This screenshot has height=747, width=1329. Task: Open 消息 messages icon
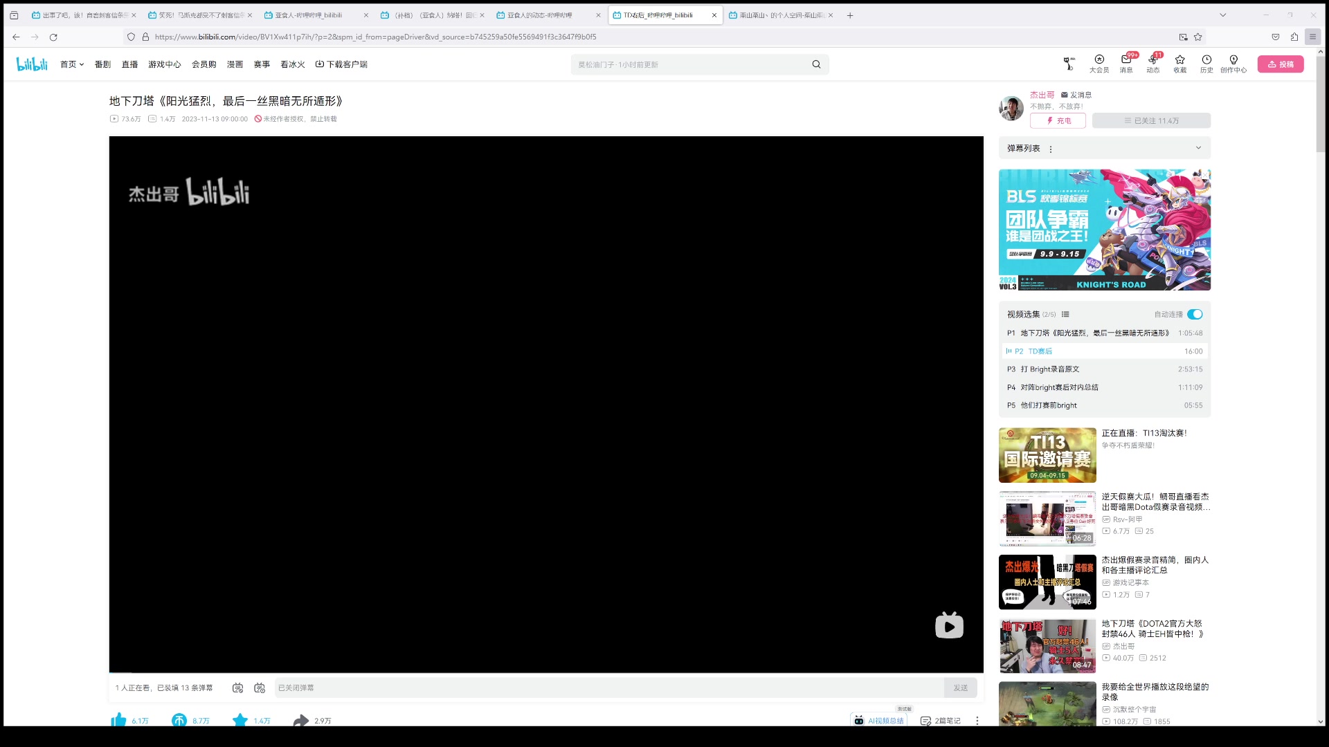pyautogui.click(x=1126, y=64)
